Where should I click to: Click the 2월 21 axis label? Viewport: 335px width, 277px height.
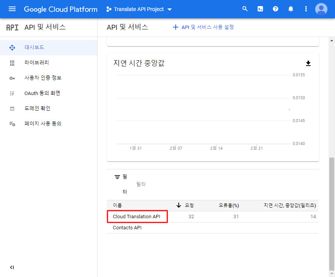pyautogui.click(x=256, y=148)
